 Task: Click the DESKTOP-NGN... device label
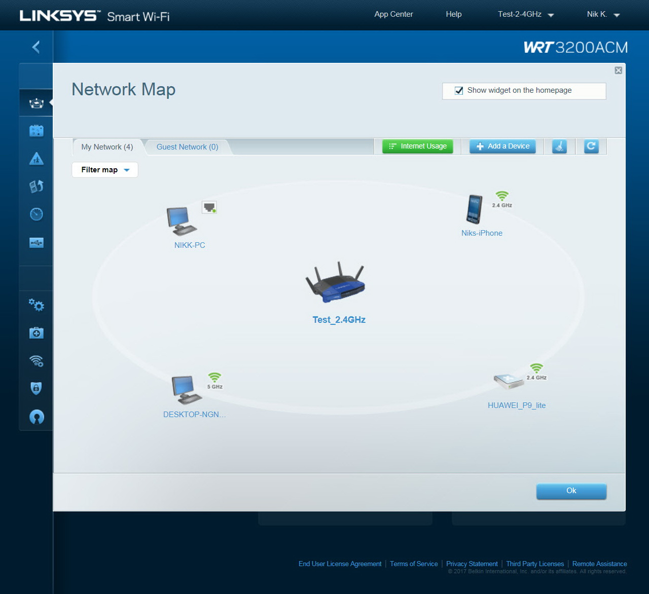click(x=195, y=415)
